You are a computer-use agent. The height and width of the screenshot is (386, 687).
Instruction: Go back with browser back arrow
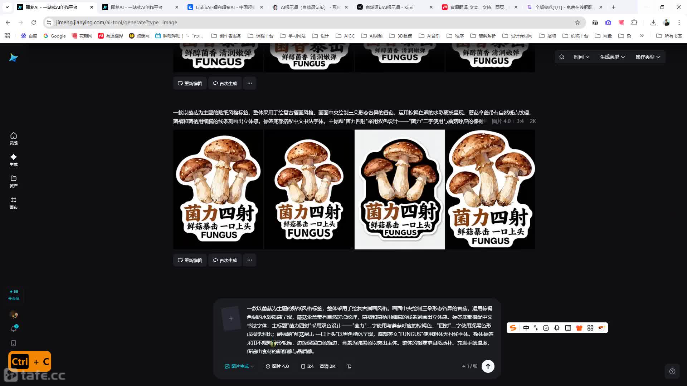[x=8, y=23]
